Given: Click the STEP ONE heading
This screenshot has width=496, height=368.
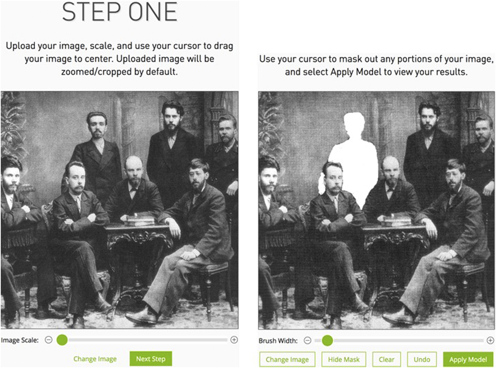Looking at the screenshot, I should pyautogui.click(x=119, y=12).
